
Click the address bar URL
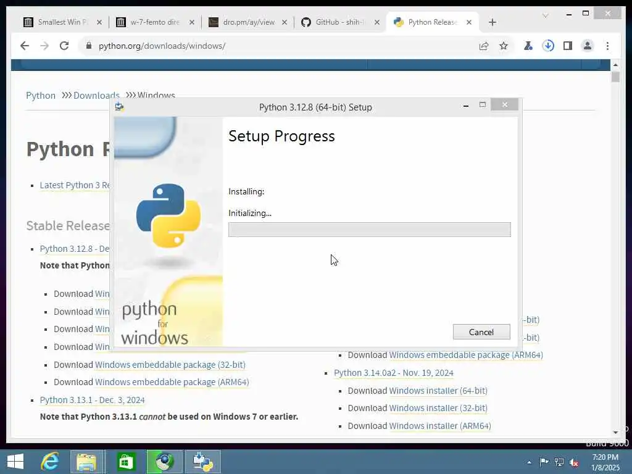pos(162,46)
